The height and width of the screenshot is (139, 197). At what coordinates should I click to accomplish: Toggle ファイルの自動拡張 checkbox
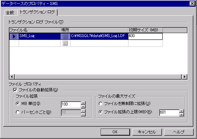15,90
